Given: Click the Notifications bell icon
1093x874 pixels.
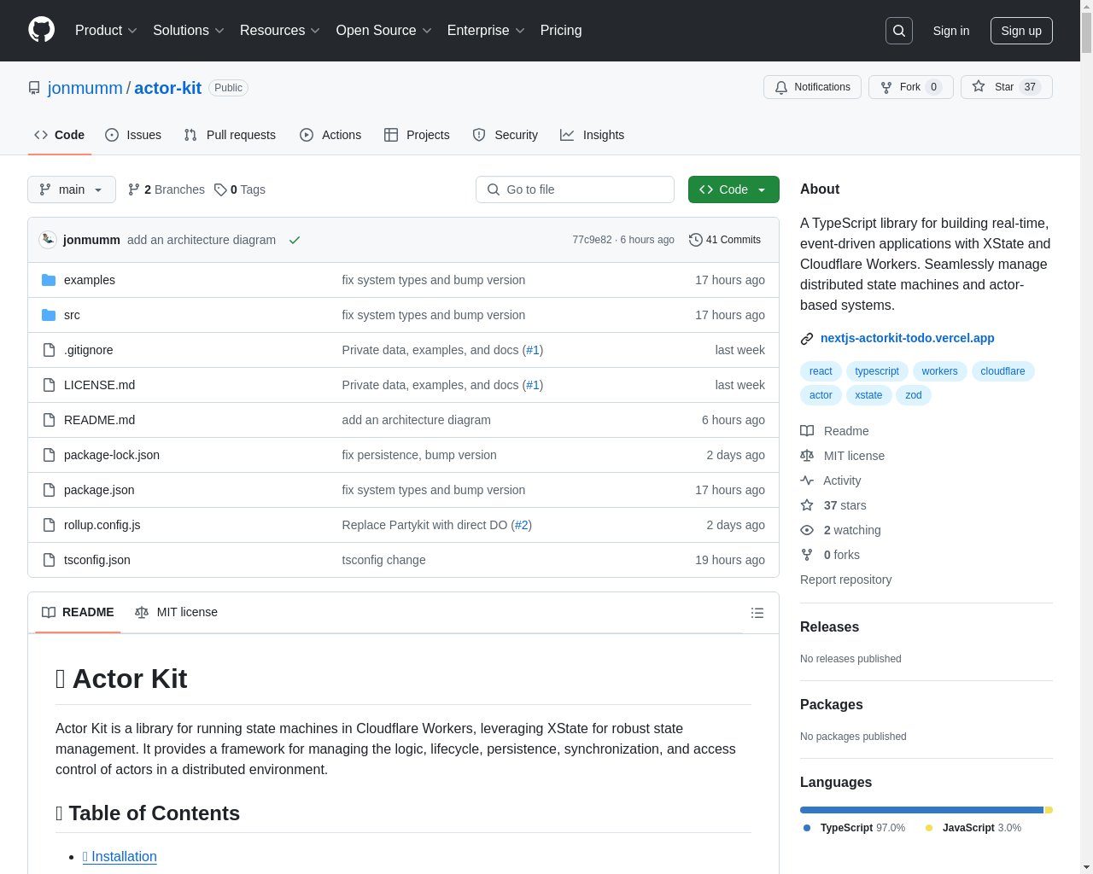Looking at the screenshot, I should coord(781,87).
